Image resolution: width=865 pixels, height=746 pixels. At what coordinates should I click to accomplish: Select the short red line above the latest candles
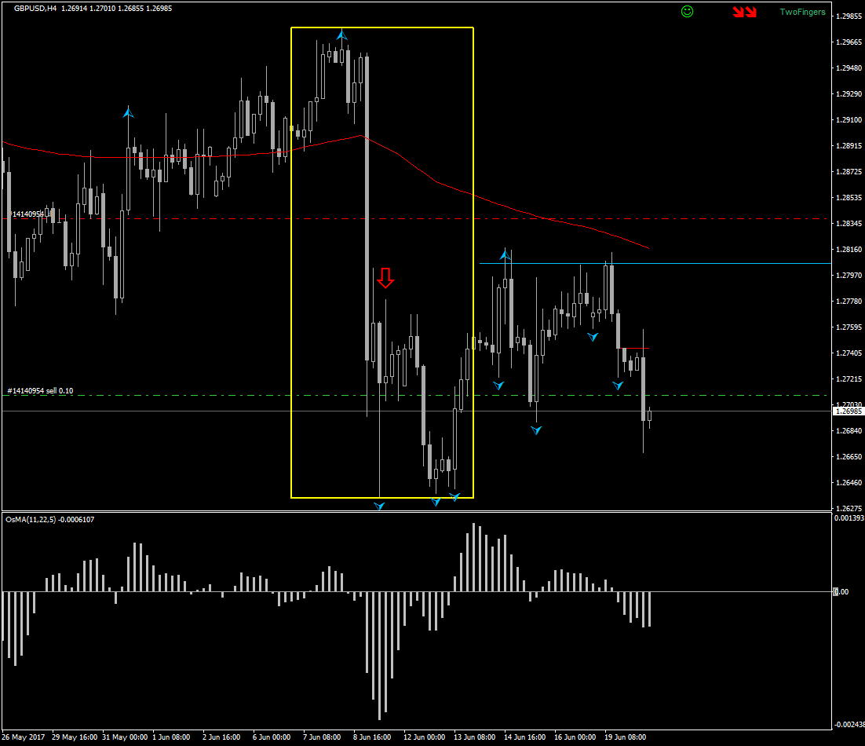[635, 348]
